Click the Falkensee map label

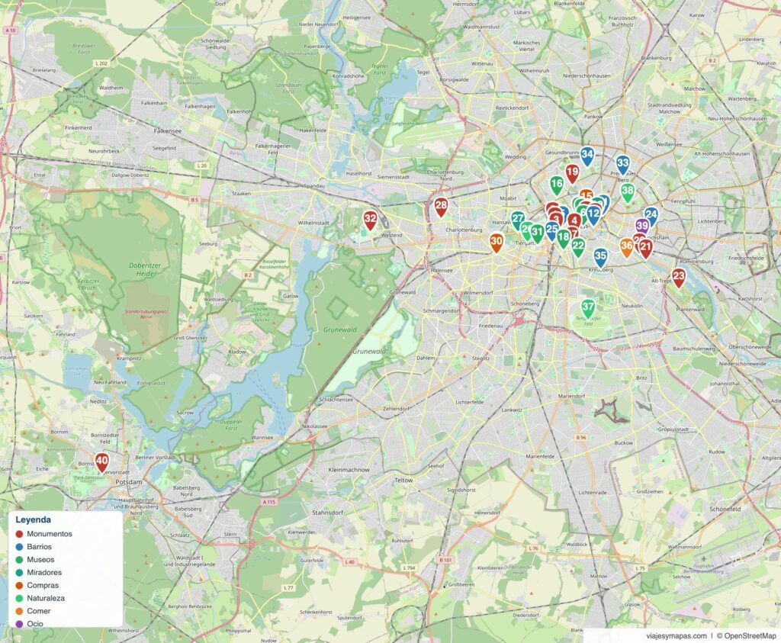(167, 131)
